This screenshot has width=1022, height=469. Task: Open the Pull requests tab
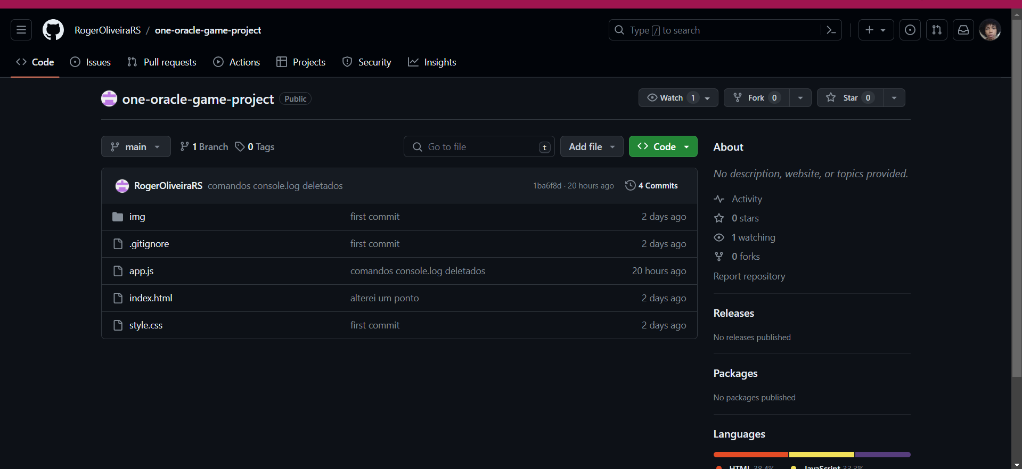click(x=162, y=62)
